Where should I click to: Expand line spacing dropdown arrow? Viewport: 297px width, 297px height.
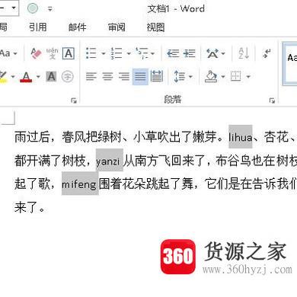click(190, 76)
